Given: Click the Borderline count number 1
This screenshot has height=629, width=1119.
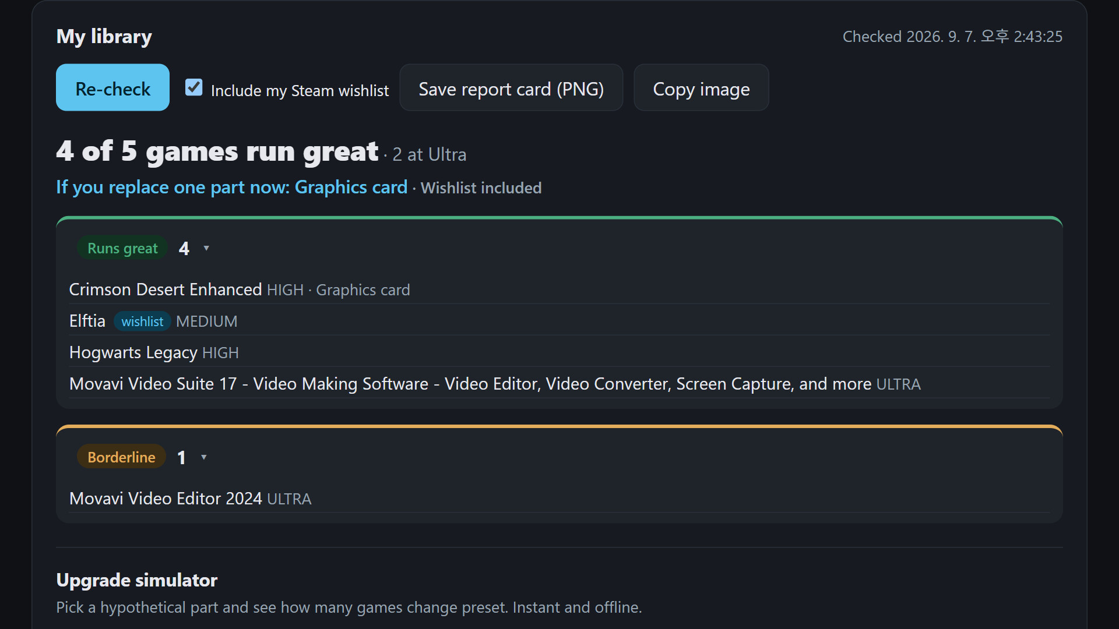Looking at the screenshot, I should click(x=182, y=458).
